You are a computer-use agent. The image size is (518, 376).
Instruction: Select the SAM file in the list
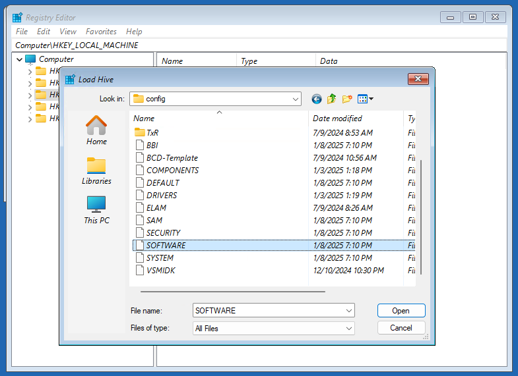pyautogui.click(x=154, y=220)
